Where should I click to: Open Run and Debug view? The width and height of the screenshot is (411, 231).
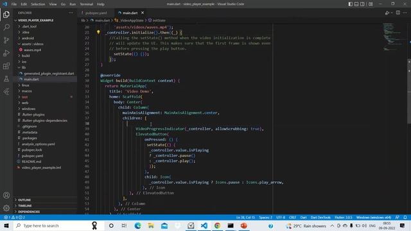pyautogui.click(x=6, y=53)
